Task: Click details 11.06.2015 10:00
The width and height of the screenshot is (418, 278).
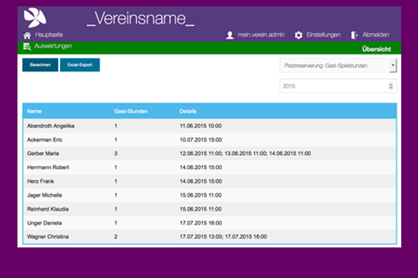Action: (x=201, y=126)
